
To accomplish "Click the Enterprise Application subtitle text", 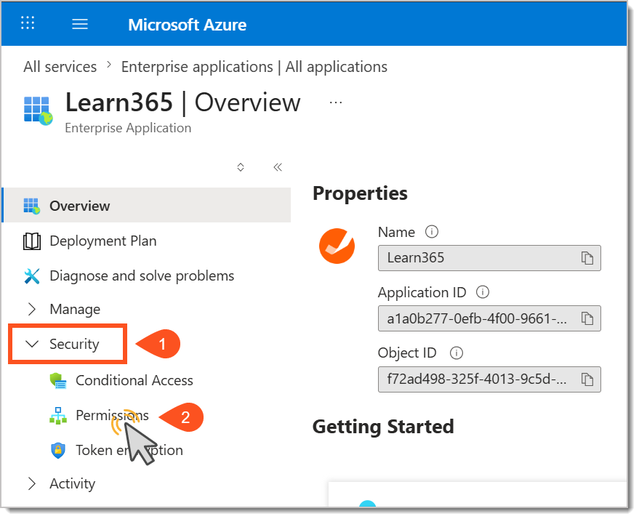I will [x=128, y=128].
